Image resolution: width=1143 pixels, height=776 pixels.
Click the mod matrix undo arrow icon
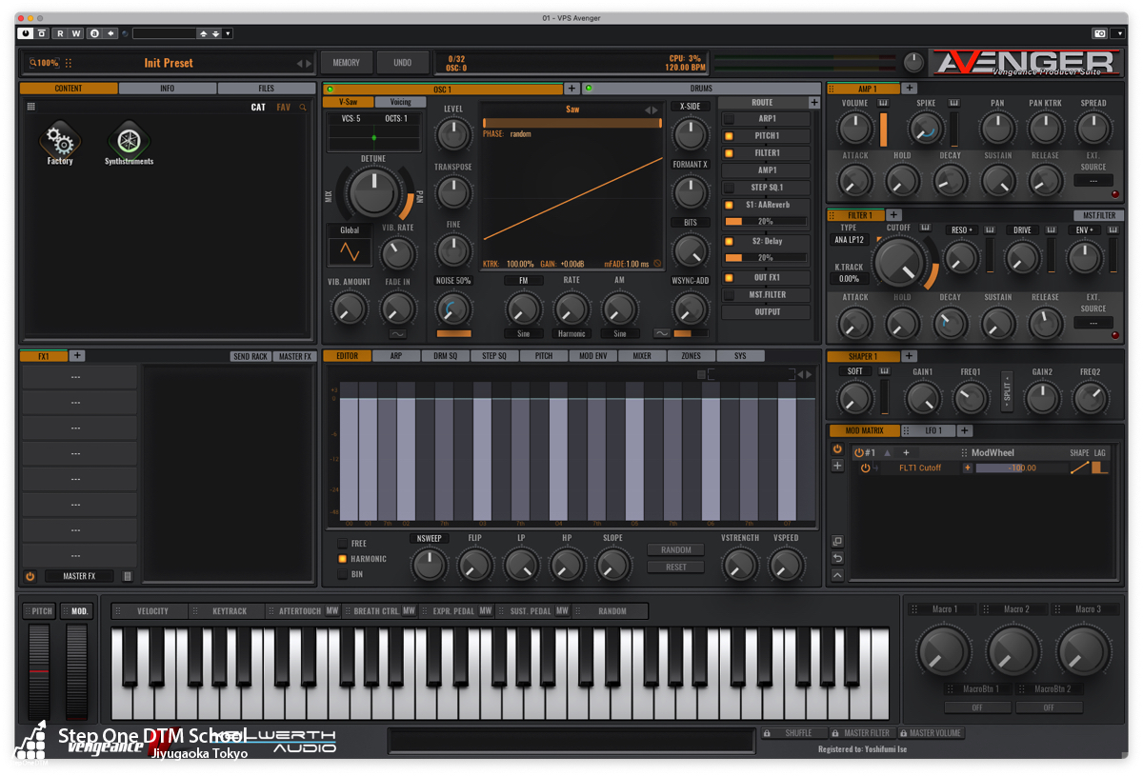(837, 558)
